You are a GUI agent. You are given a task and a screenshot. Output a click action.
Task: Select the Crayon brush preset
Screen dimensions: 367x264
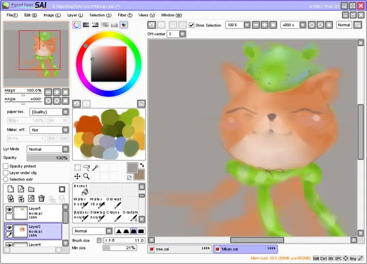pyautogui.click(x=114, y=216)
